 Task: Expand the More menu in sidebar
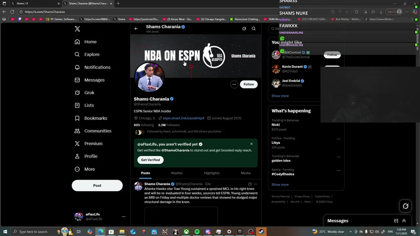85,169
